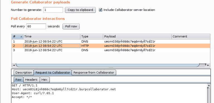214x103 pixels.
Task: Click the GET / HTTP/1.1 line
Action: coord(25,85)
